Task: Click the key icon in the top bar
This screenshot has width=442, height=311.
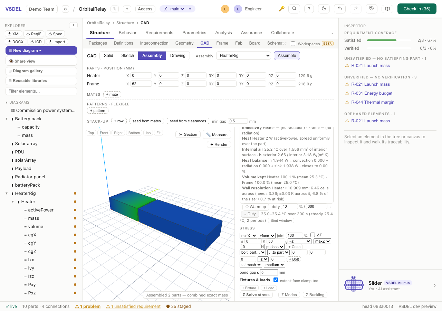Action: [282, 9]
